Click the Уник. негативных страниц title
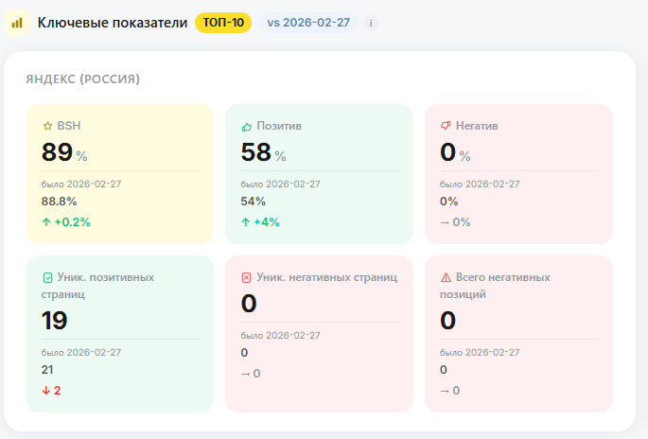Viewport: 648px width, 439px height. [327, 277]
